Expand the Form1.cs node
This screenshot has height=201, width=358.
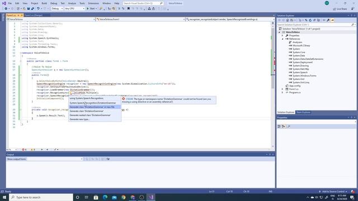pyautogui.click(x=282, y=89)
